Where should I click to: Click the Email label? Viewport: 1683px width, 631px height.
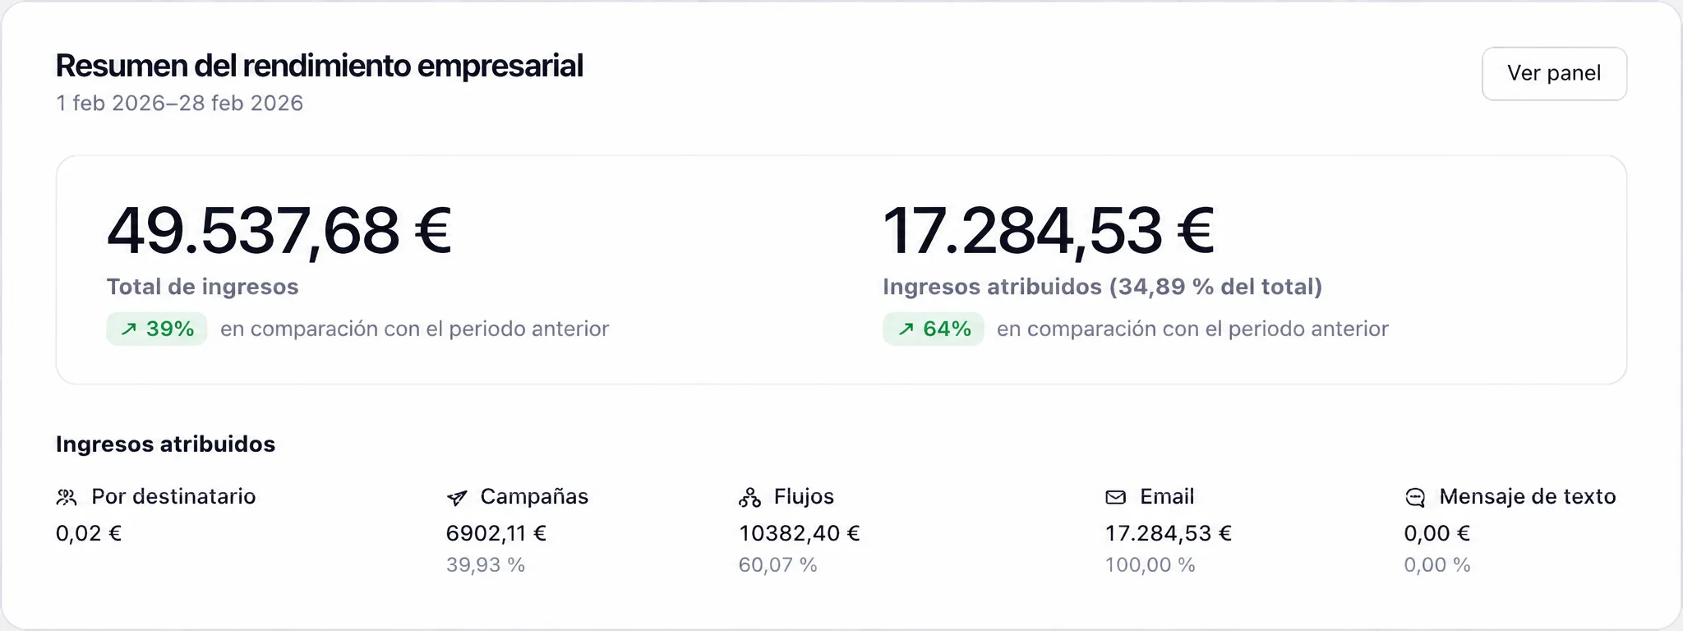click(1167, 497)
